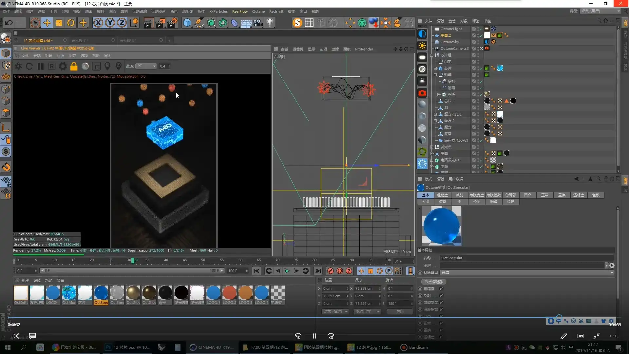This screenshot has width=629, height=354.
Task: Open the RealFlow menu in the menu bar
Action: [x=239, y=11]
